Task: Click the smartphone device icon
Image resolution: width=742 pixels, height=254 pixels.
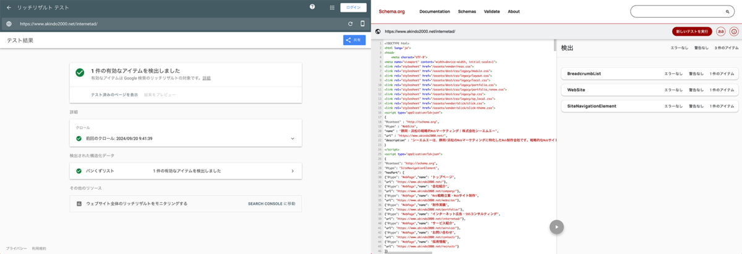Action: 362,24
